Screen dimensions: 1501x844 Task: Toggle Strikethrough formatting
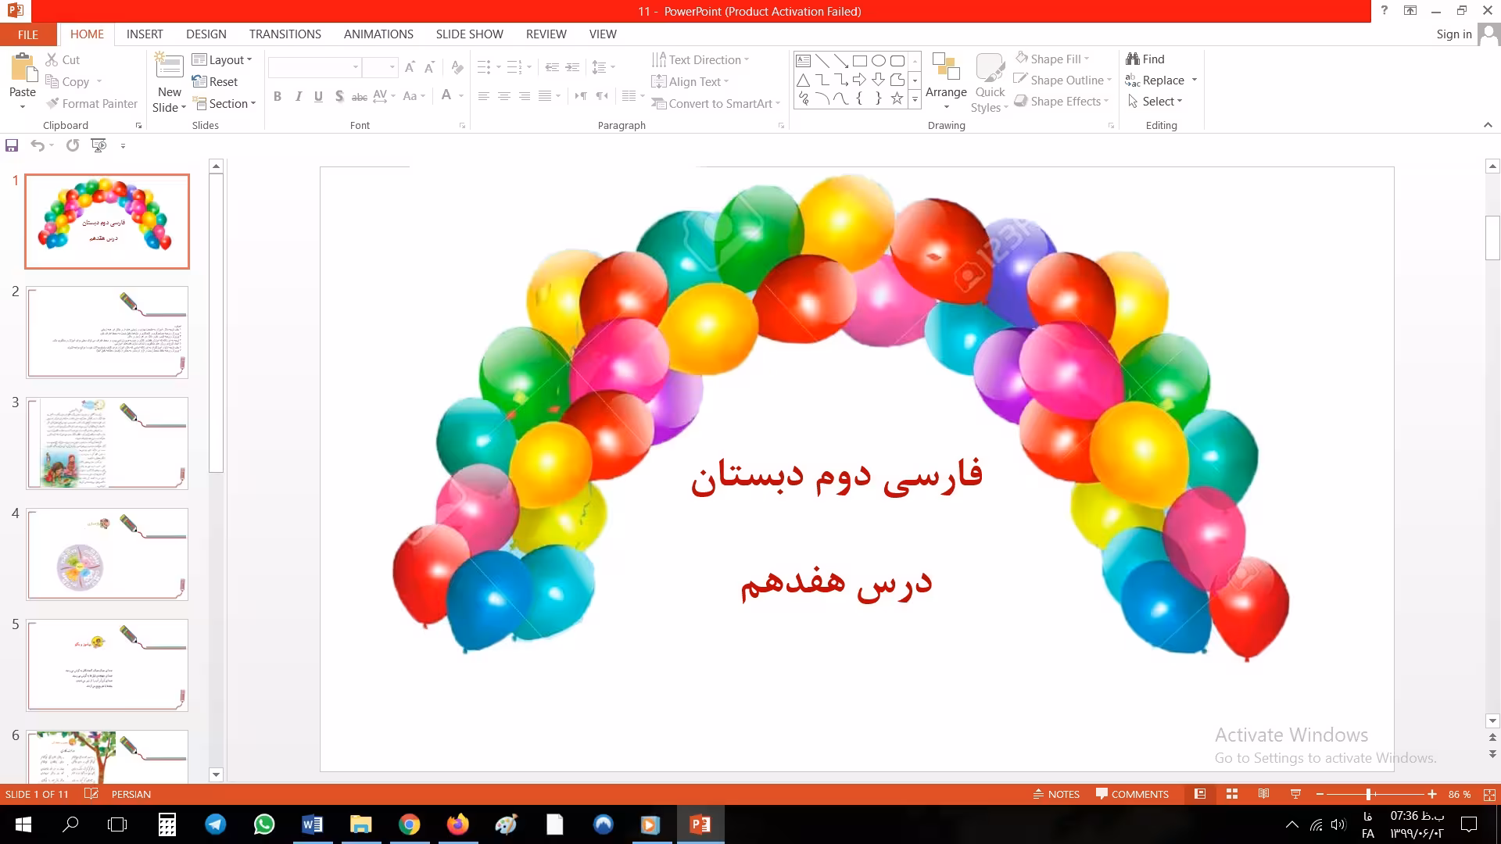[360, 96]
